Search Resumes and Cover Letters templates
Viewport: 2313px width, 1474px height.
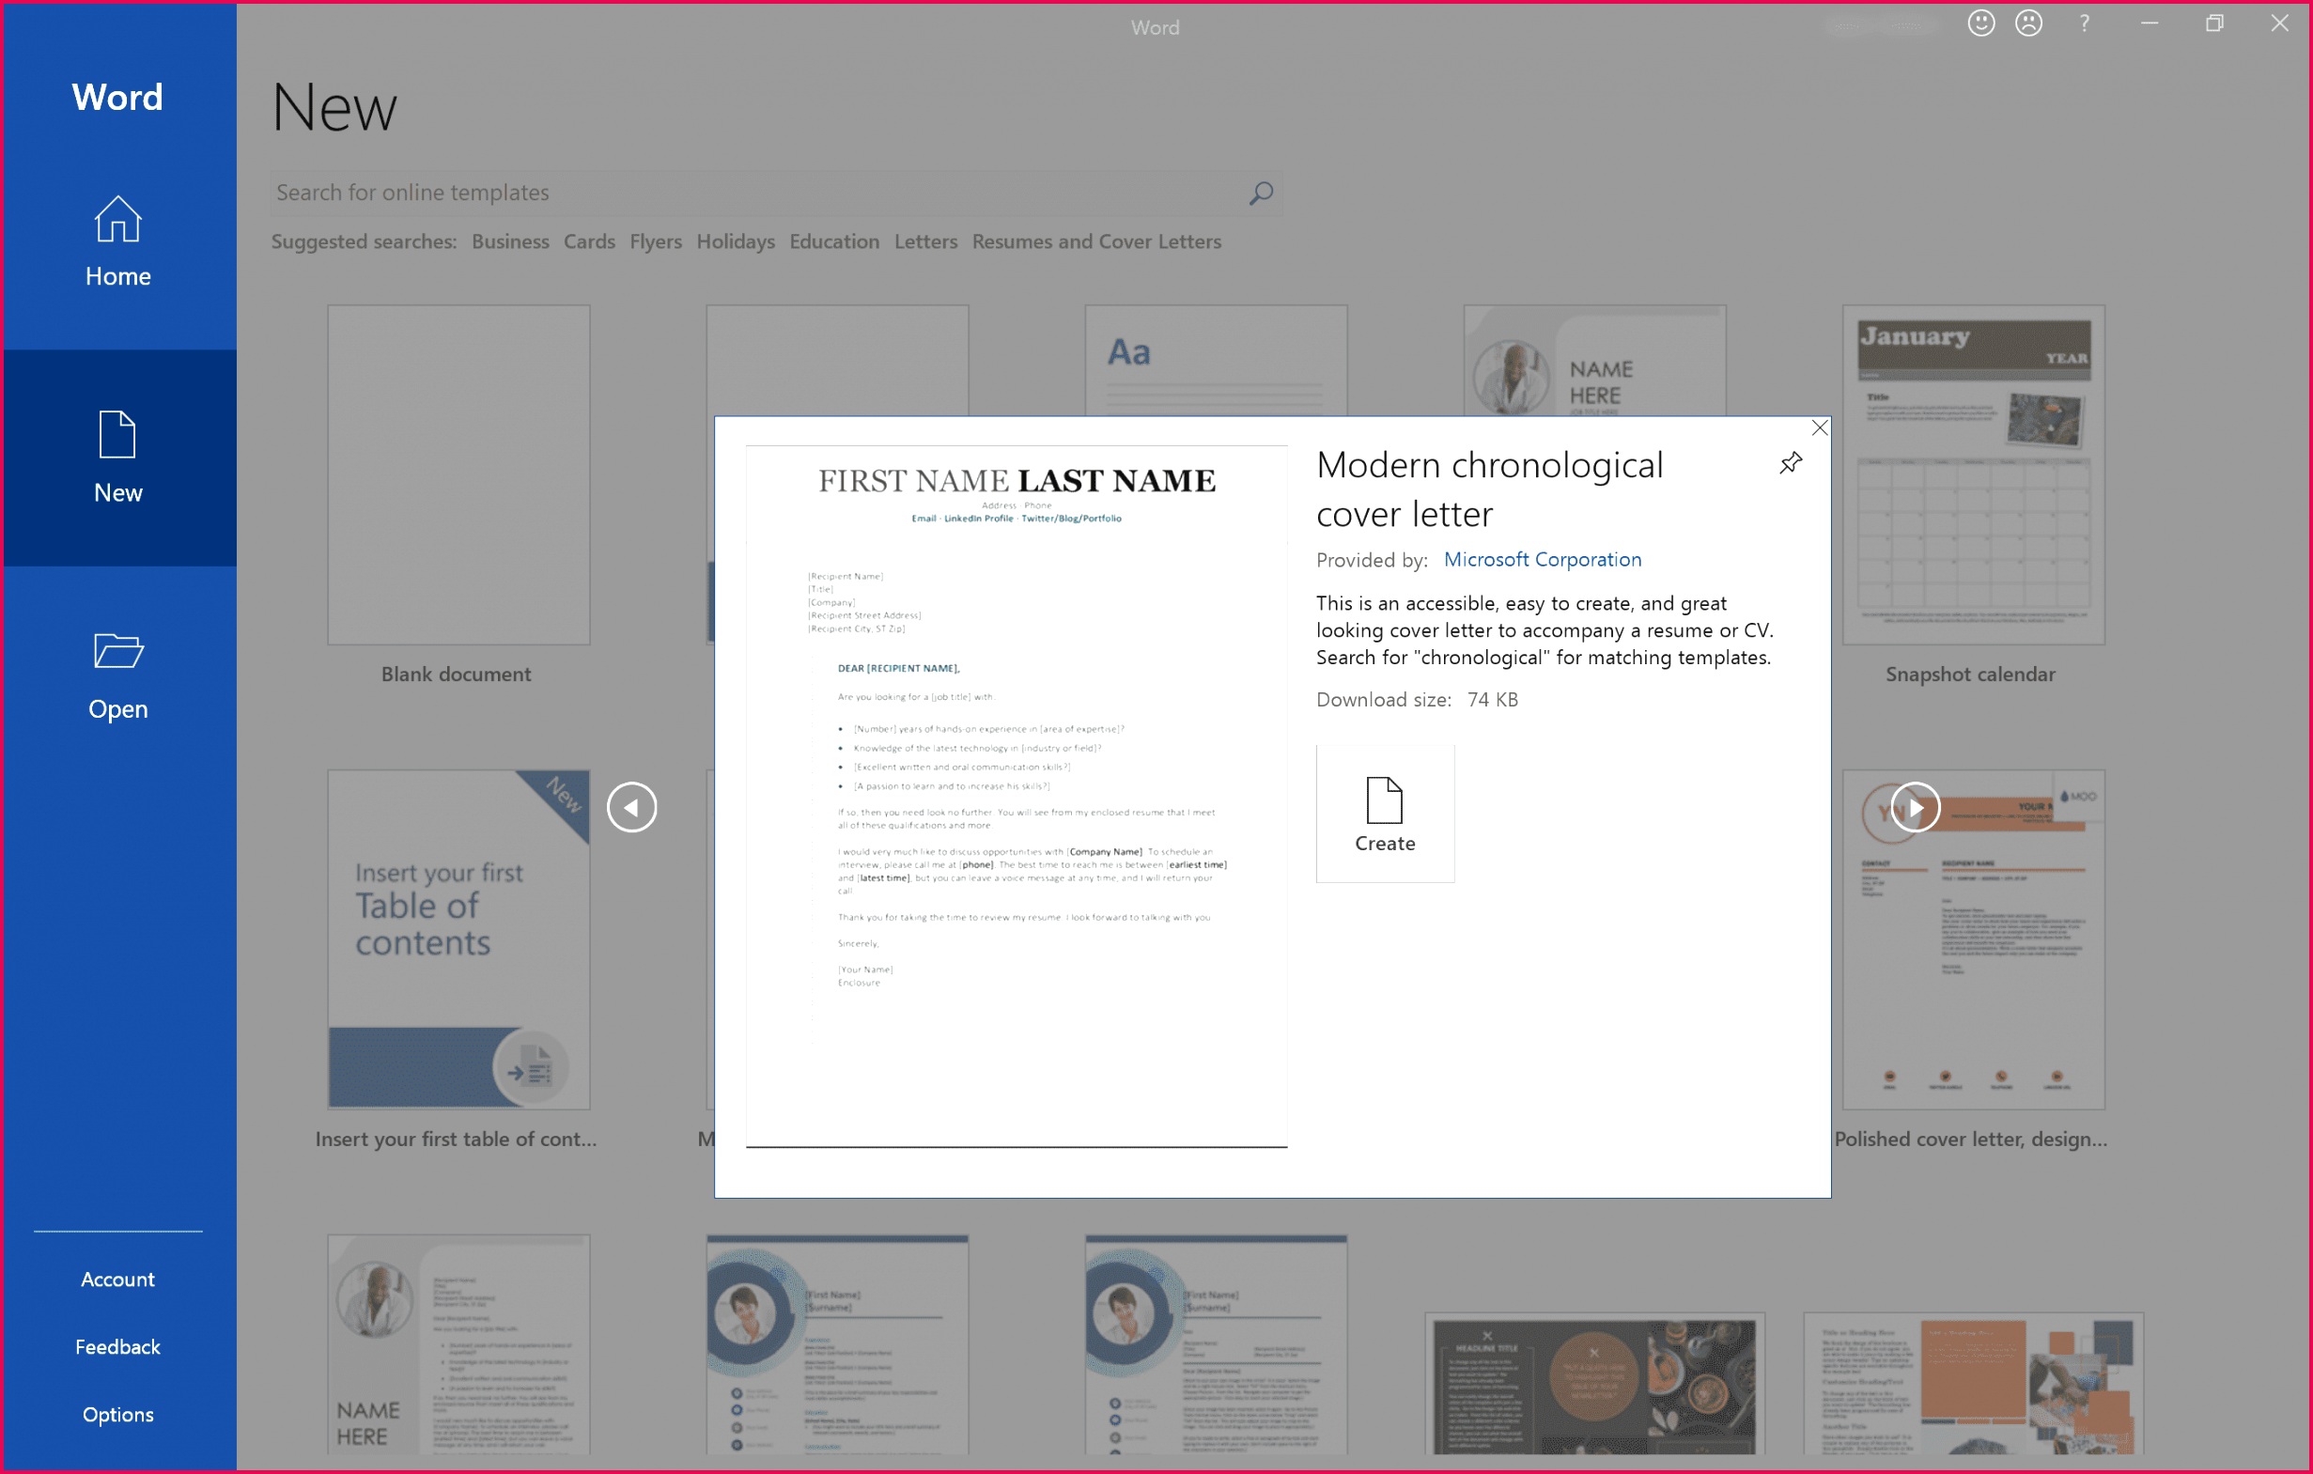[x=1096, y=242]
